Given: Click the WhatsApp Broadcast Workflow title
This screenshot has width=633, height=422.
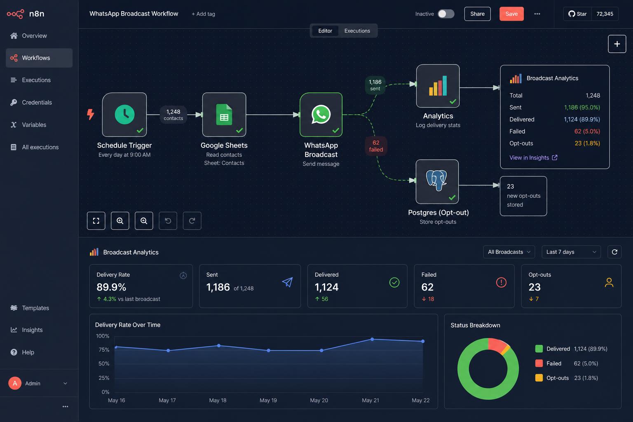Looking at the screenshot, I should pos(134,14).
